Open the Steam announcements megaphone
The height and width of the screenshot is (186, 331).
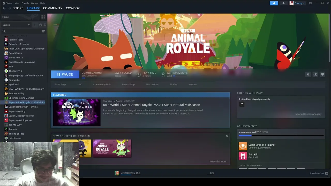[x=274, y=3]
